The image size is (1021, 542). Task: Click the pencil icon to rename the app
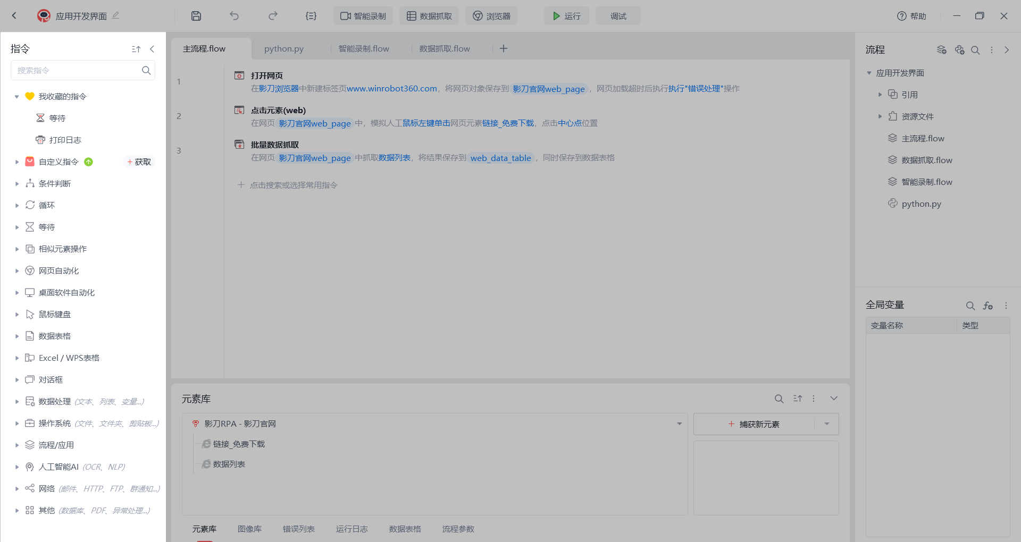tap(116, 15)
